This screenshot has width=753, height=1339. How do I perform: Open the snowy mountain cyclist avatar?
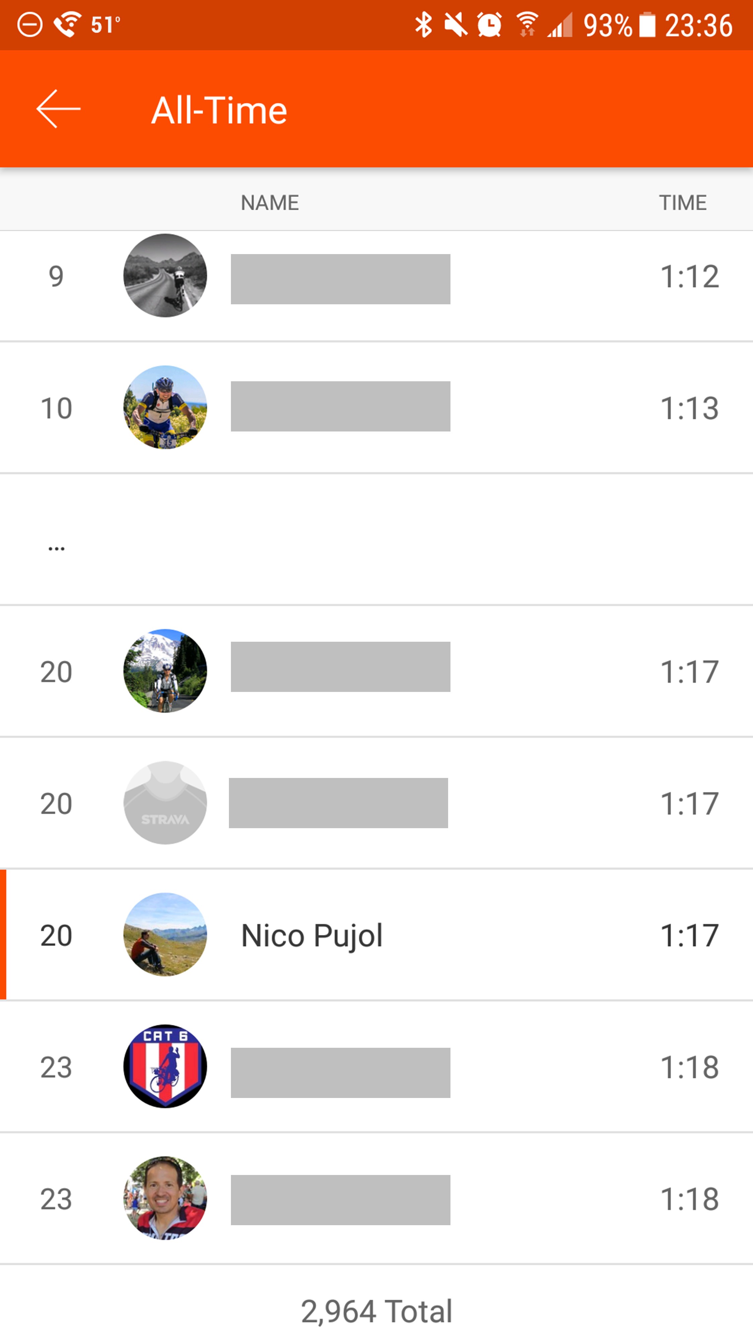click(165, 671)
